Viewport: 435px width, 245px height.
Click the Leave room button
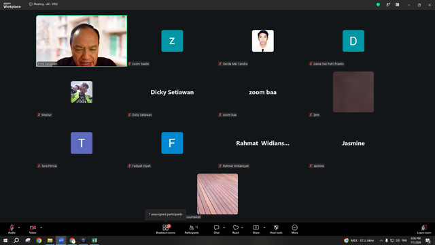point(424,229)
